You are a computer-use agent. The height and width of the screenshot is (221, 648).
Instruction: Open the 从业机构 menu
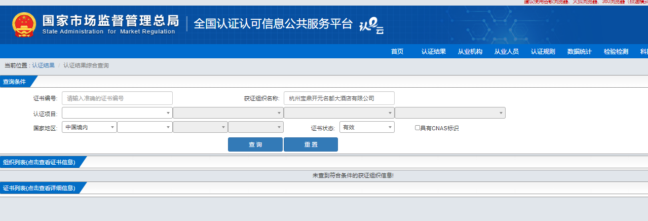[x=470, y=52]
